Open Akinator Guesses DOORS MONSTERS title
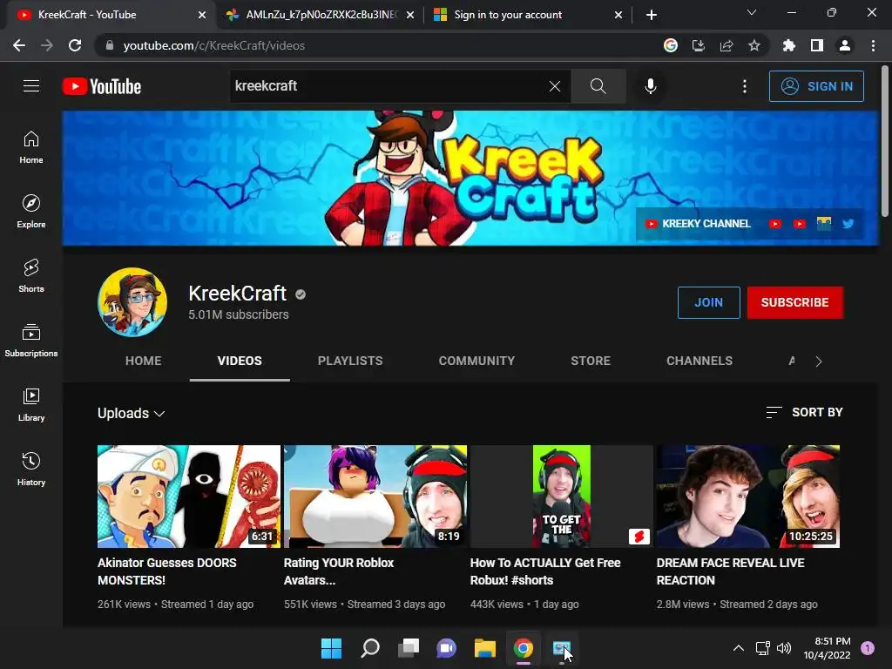Image resolution: width=892 pixels, height=669 pixels. (166, 571)
